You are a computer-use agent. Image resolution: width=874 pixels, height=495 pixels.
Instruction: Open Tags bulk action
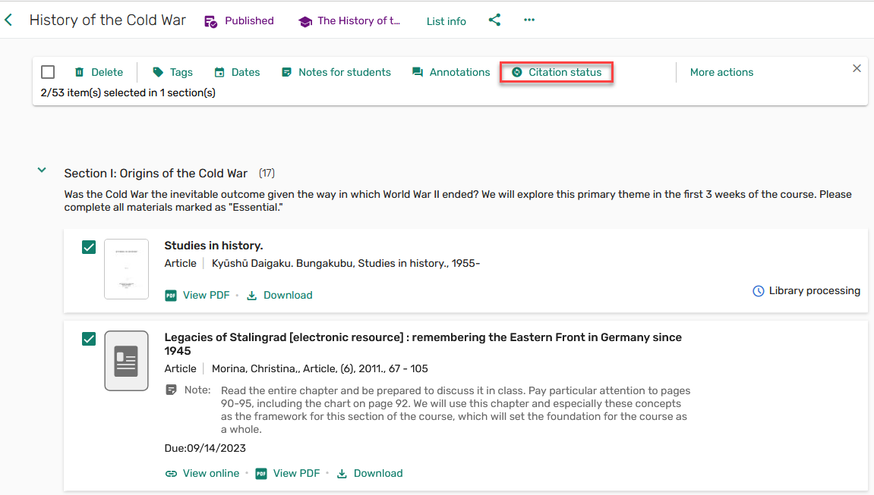pyautogui.click(x=173, y=72)
